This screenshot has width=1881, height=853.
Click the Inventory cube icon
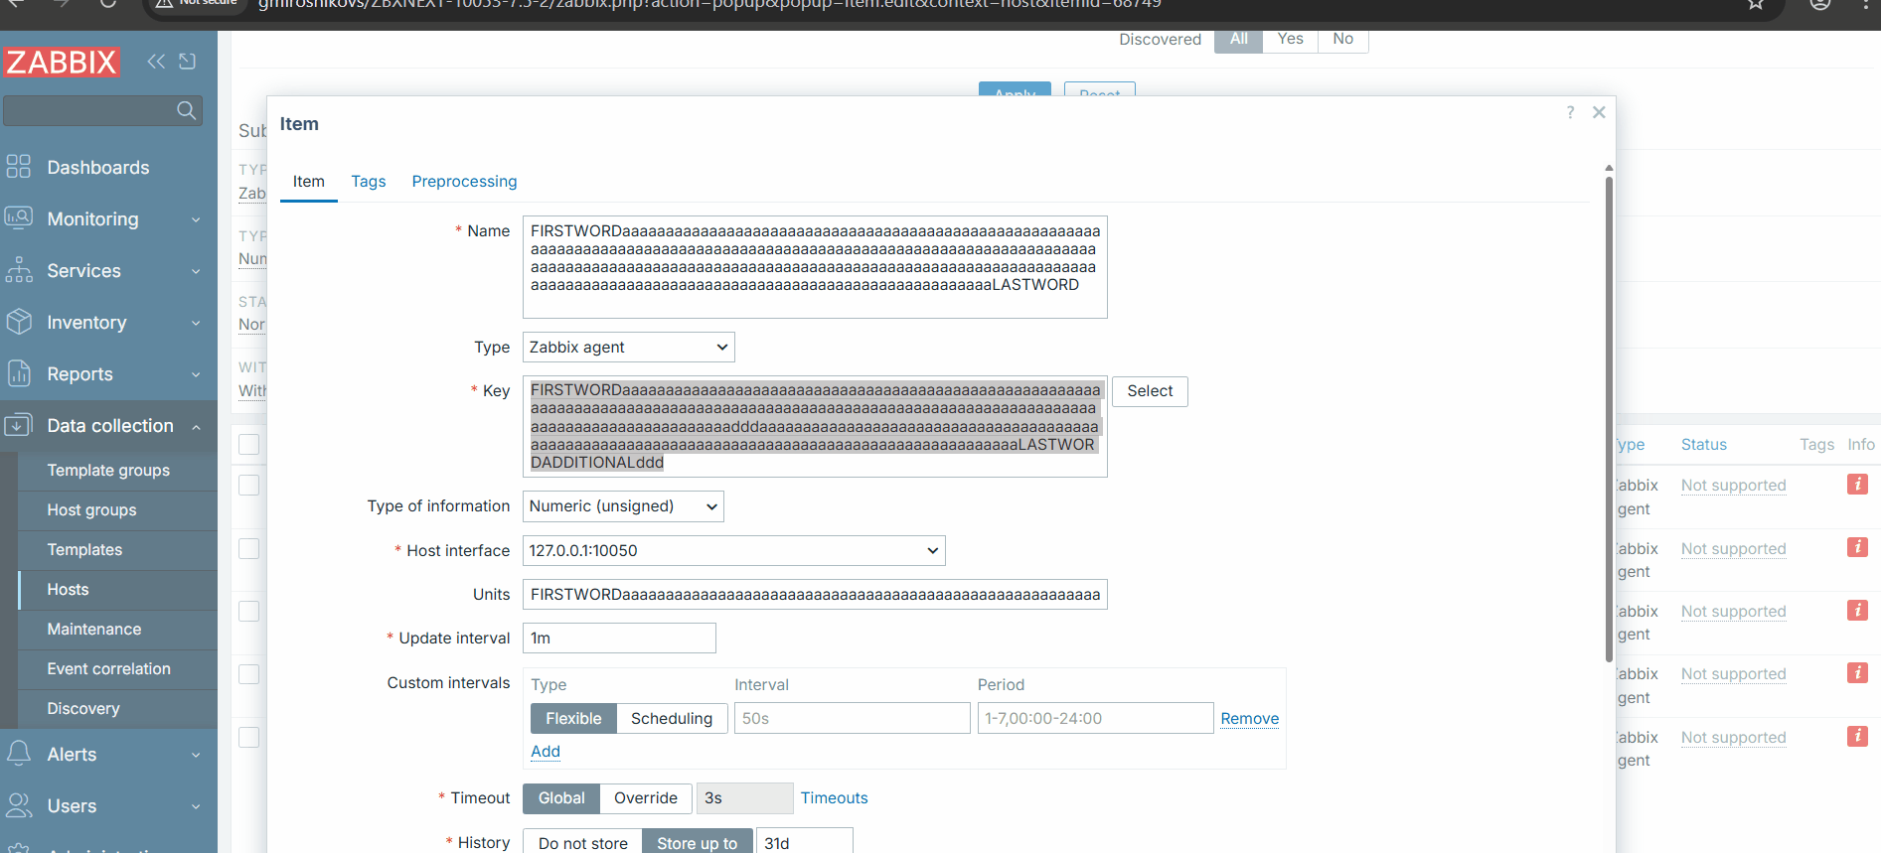tap(19, 322)
